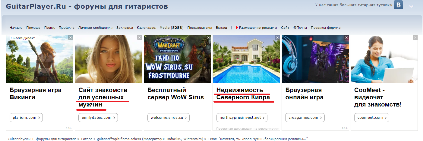This screenshot has height=141, width=423.
Task: Click У нас самая большая гитарная тусовка
Action: point(353,5)
